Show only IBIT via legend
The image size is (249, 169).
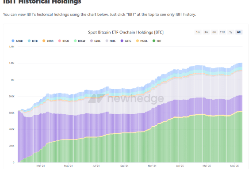pos(157,41)
